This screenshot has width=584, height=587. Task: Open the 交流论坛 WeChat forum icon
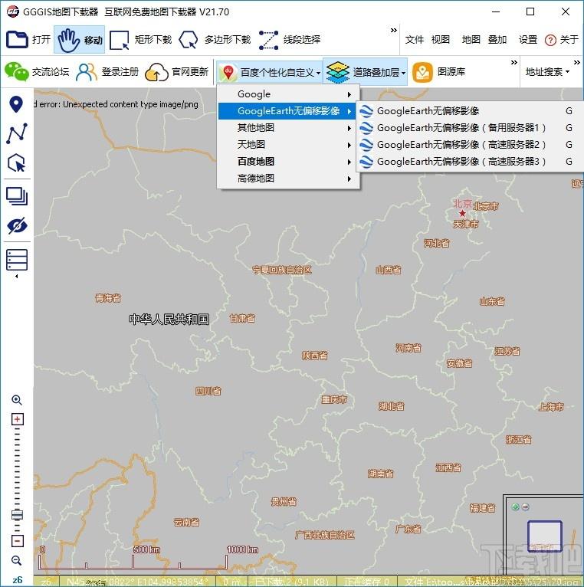(16, 71)
